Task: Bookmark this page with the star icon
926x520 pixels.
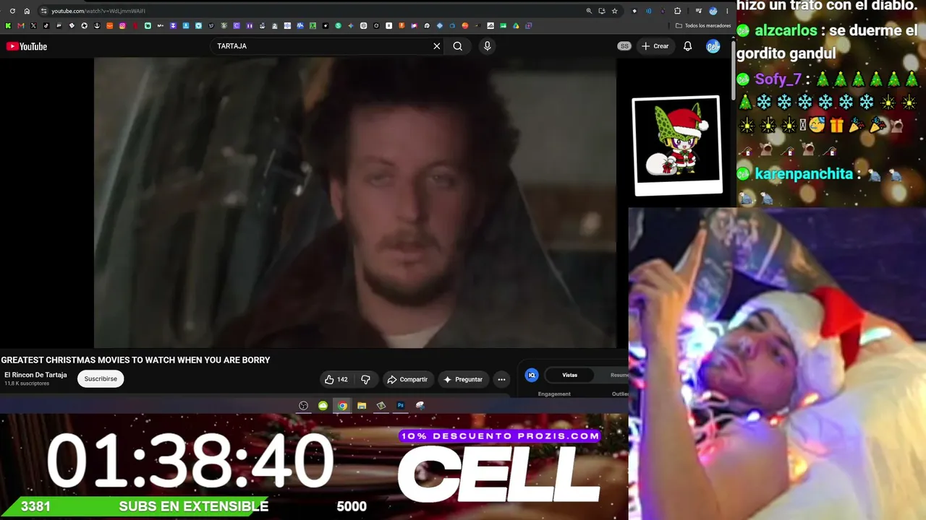Action: pyautogui.click(x=614, y=11)
